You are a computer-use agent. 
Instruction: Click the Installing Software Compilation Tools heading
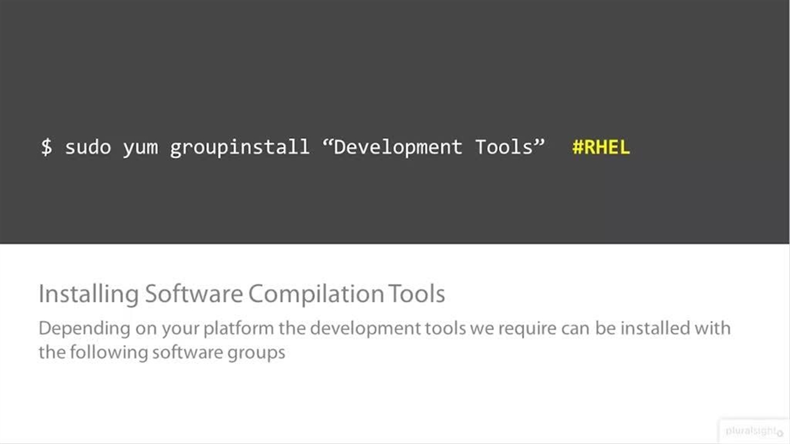pos(241,294)
